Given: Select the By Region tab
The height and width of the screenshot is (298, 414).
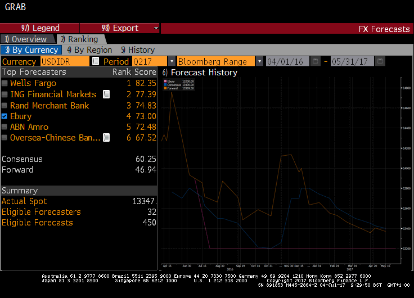Looking at the screenshot, I should point(89,50).
